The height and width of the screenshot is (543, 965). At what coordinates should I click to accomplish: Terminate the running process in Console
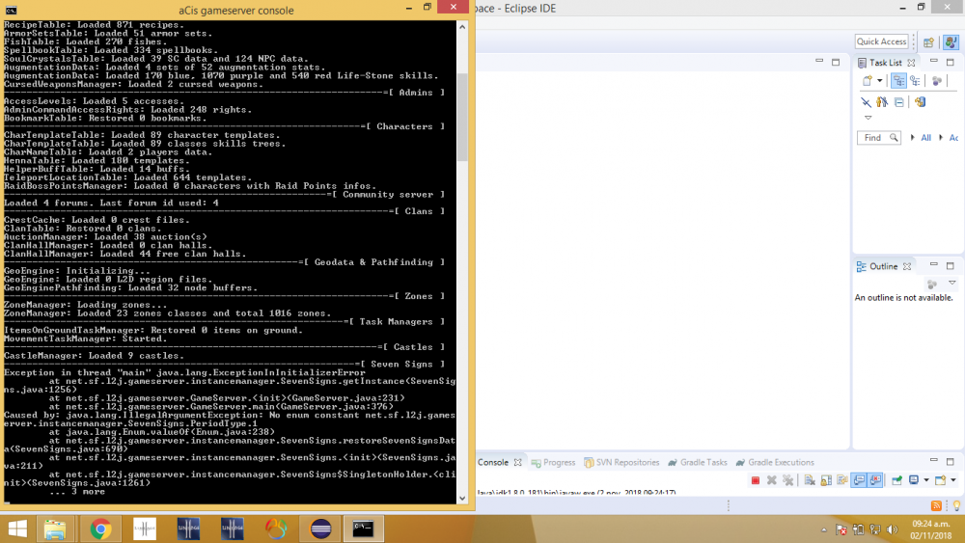(x=757, y=479)
